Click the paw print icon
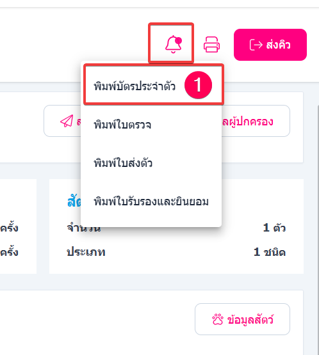The width and height of the screenshot is (319, 355). point(218,319)
